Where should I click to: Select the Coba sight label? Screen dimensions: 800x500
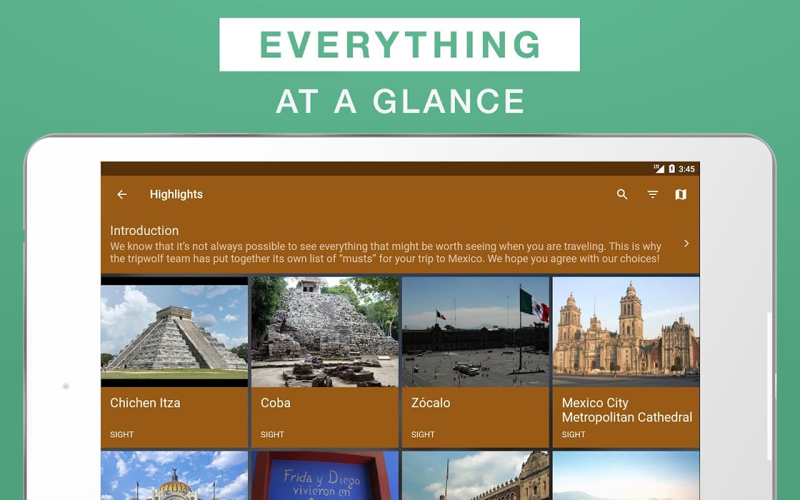click(272, 434)
